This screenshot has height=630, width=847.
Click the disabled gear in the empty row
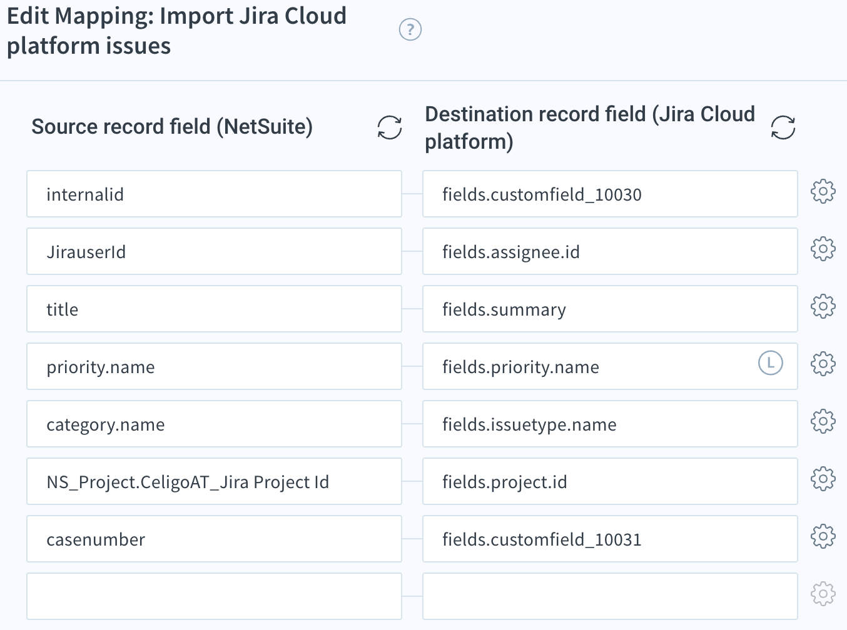click(x=823, y=594)
